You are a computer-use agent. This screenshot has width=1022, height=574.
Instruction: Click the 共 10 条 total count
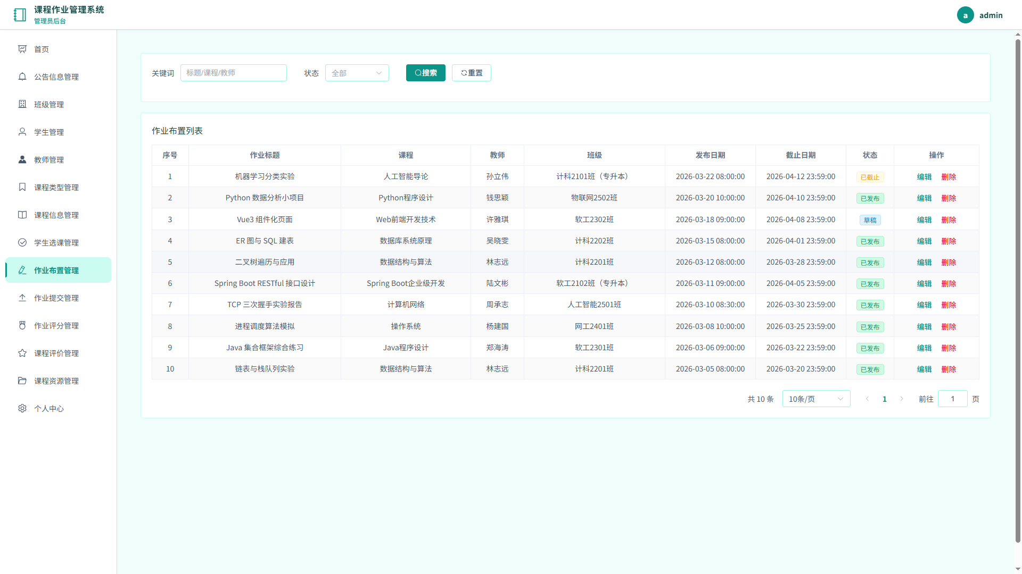pyautogui.click(x=760, y=399)
